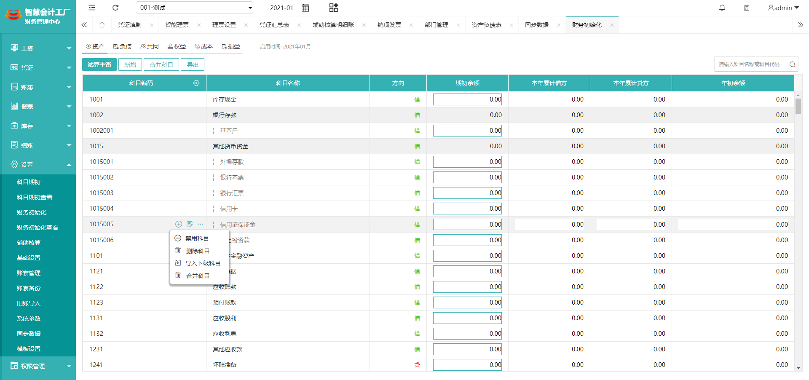
Task: Close the 同步数据 tab
Action: click(x=559, y=25)
